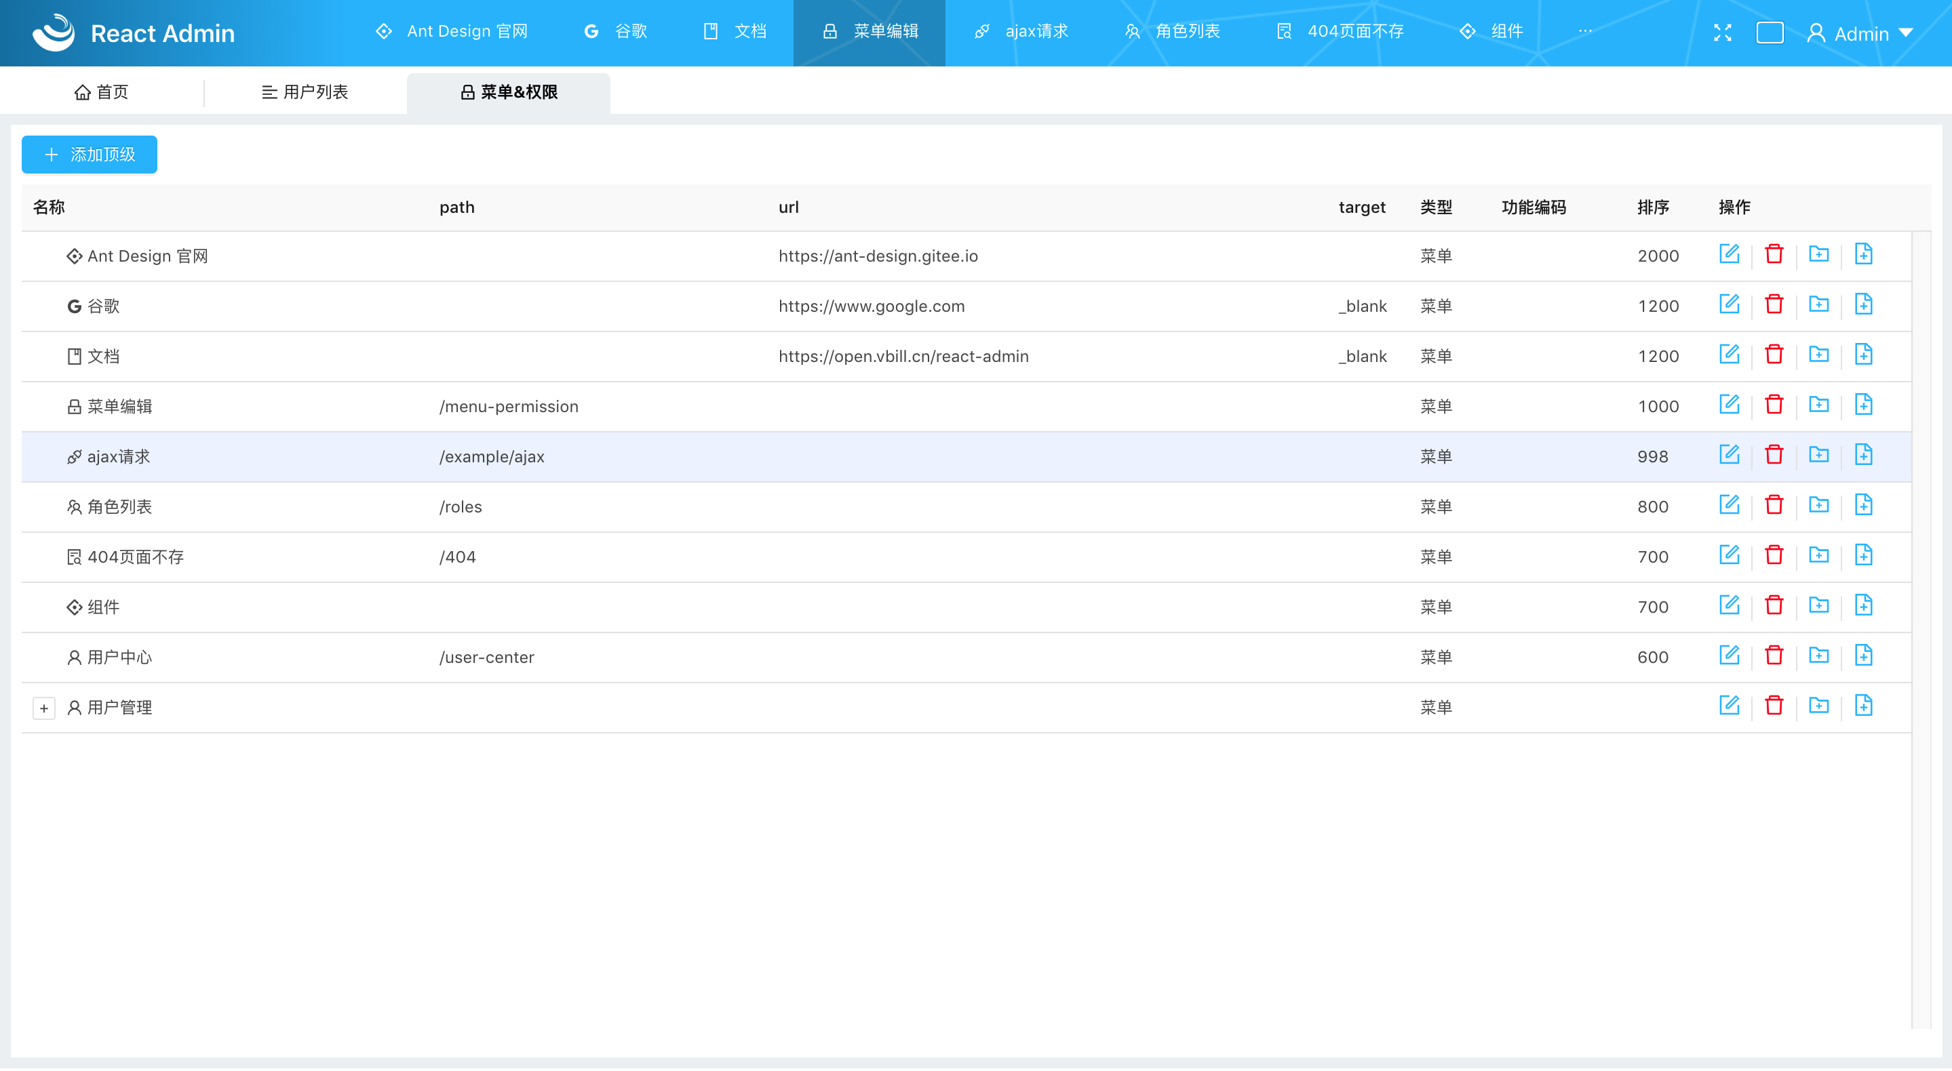
Task: Click the /menu-permission path cell
Action: [x=509, y=407]
